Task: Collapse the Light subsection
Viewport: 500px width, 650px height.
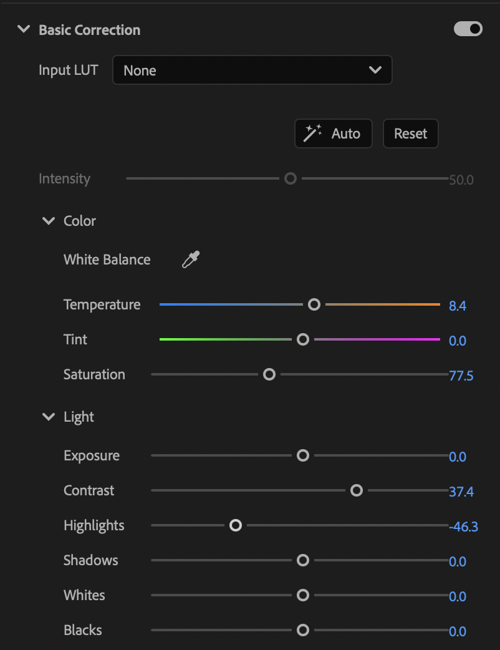Action: point(49,416)
